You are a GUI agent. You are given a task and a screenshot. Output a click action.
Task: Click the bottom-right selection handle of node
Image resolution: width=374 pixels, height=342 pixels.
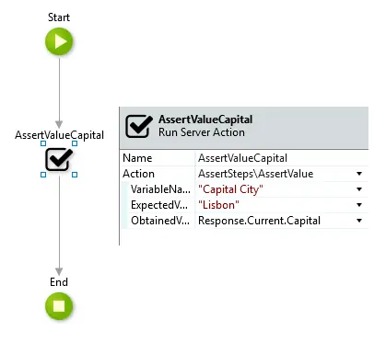point(75,175)
